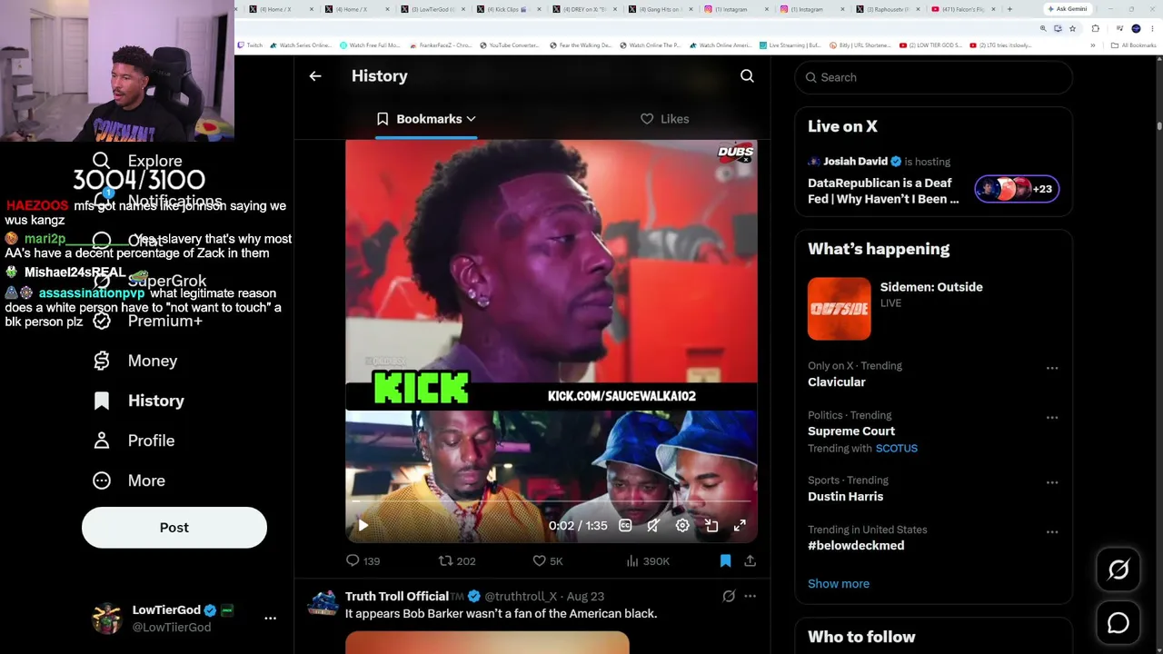Open the YouTube Converter bookmark
This screenshot has width=1163, height=654.
[x=509, y=45]
